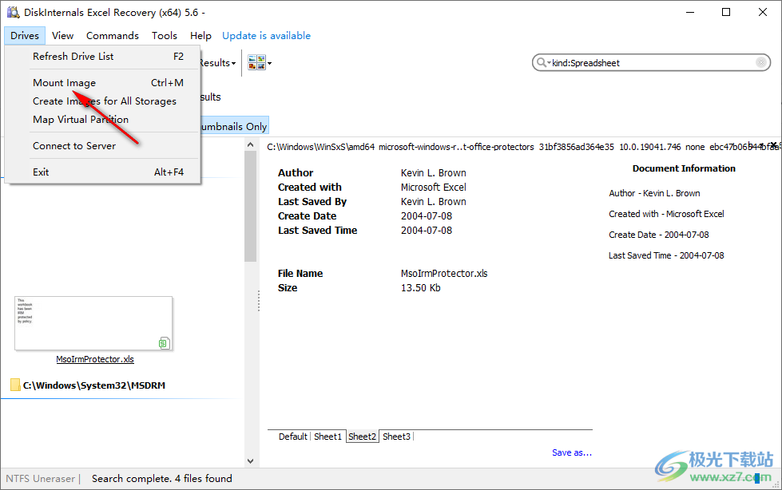Click the panel splitter grip dots
This screenshot has height=490, width=782.
coord(258,301)
